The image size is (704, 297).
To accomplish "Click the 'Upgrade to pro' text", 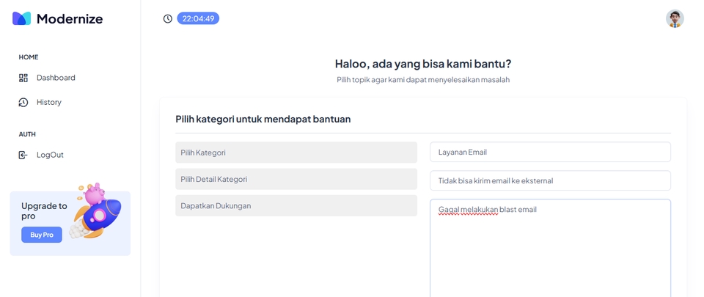I will coord(44,211).
